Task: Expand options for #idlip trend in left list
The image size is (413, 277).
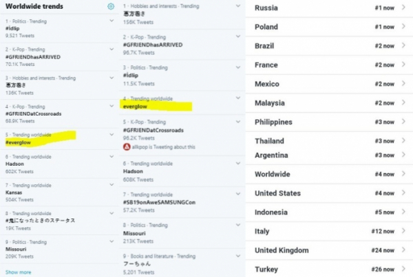Action: coord(112,20)
